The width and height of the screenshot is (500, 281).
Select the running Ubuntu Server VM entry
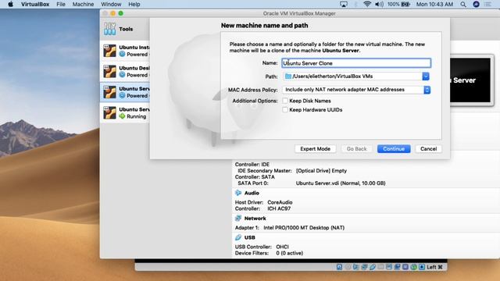point(125,112)
